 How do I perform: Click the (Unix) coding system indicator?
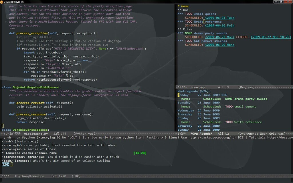[x=6, y=133]
